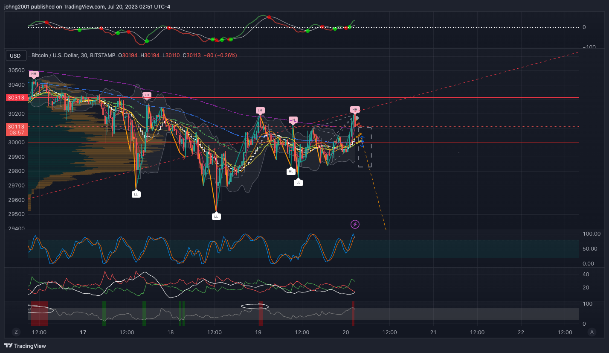This screenshot has width=609, height=353.
Task: Click the L30110 low value
Action: [x=171, y=55]
